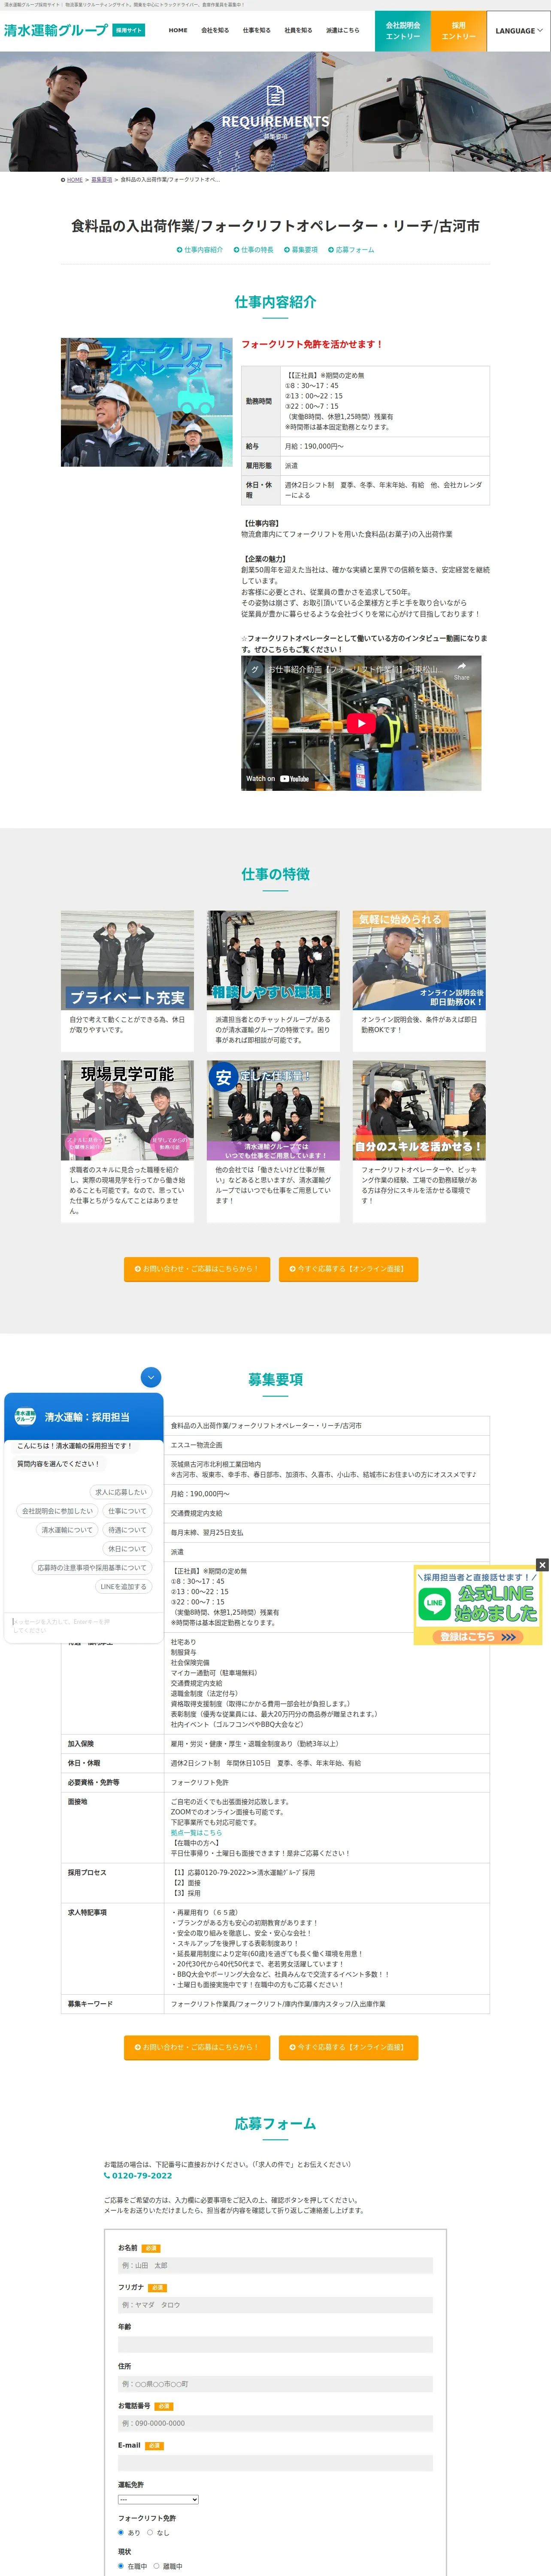Click the green LINE app icon in the banner
This screenshot has height=2576, width=551.
[434, 1603]
